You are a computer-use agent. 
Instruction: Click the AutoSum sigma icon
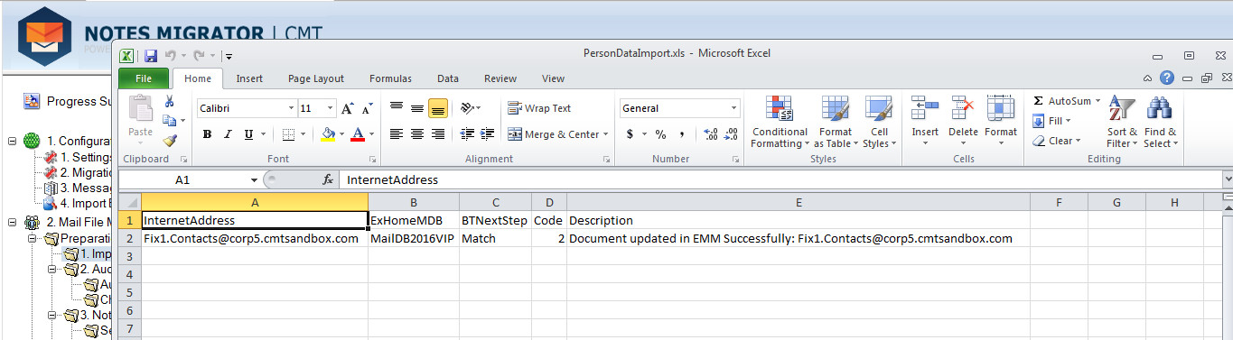click(1038, 101)
